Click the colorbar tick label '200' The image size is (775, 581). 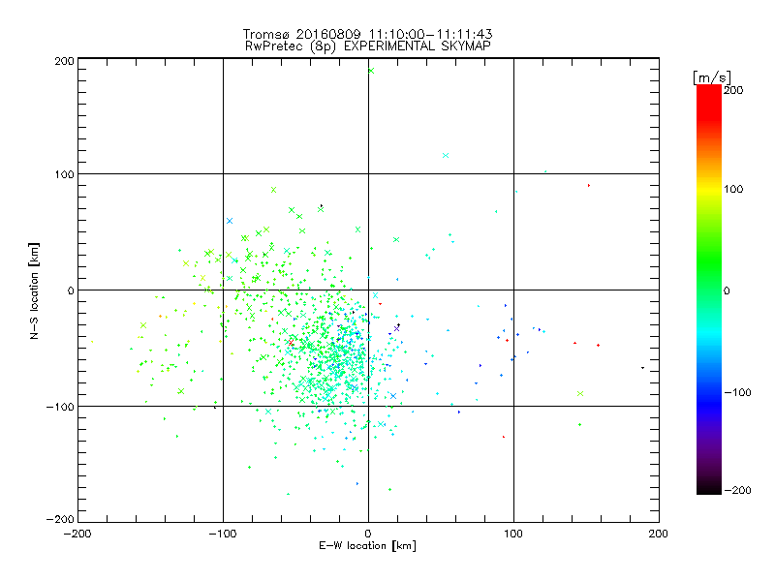pos(733,90)
